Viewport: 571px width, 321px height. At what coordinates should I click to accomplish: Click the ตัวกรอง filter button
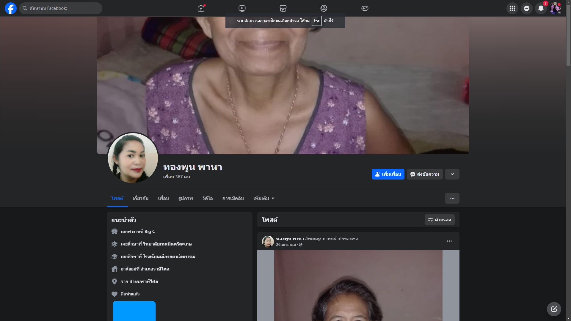point(440,220)
